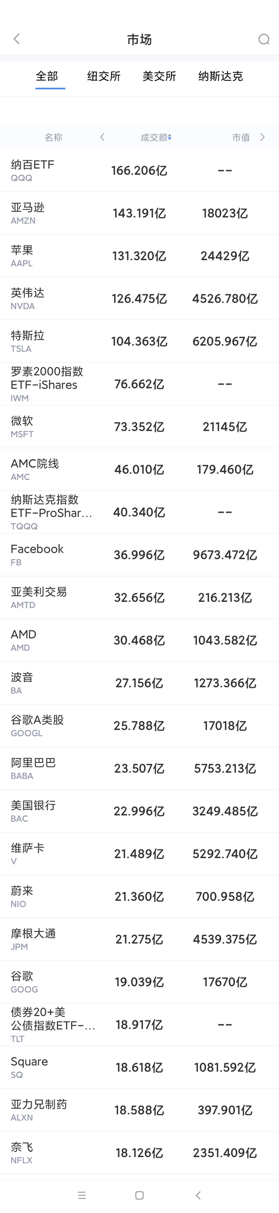279x1213 pixels.
Task: Show next column with right chevron
Action: point(262,137)
